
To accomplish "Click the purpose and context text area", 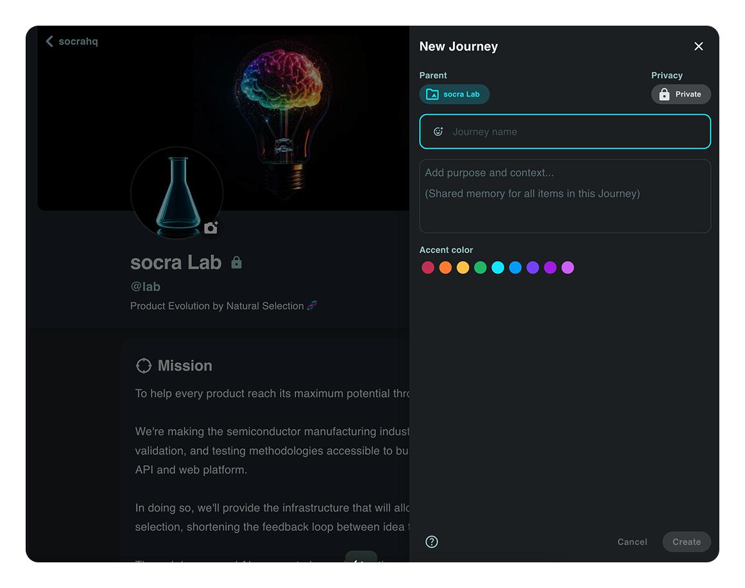I will point(565,196).
